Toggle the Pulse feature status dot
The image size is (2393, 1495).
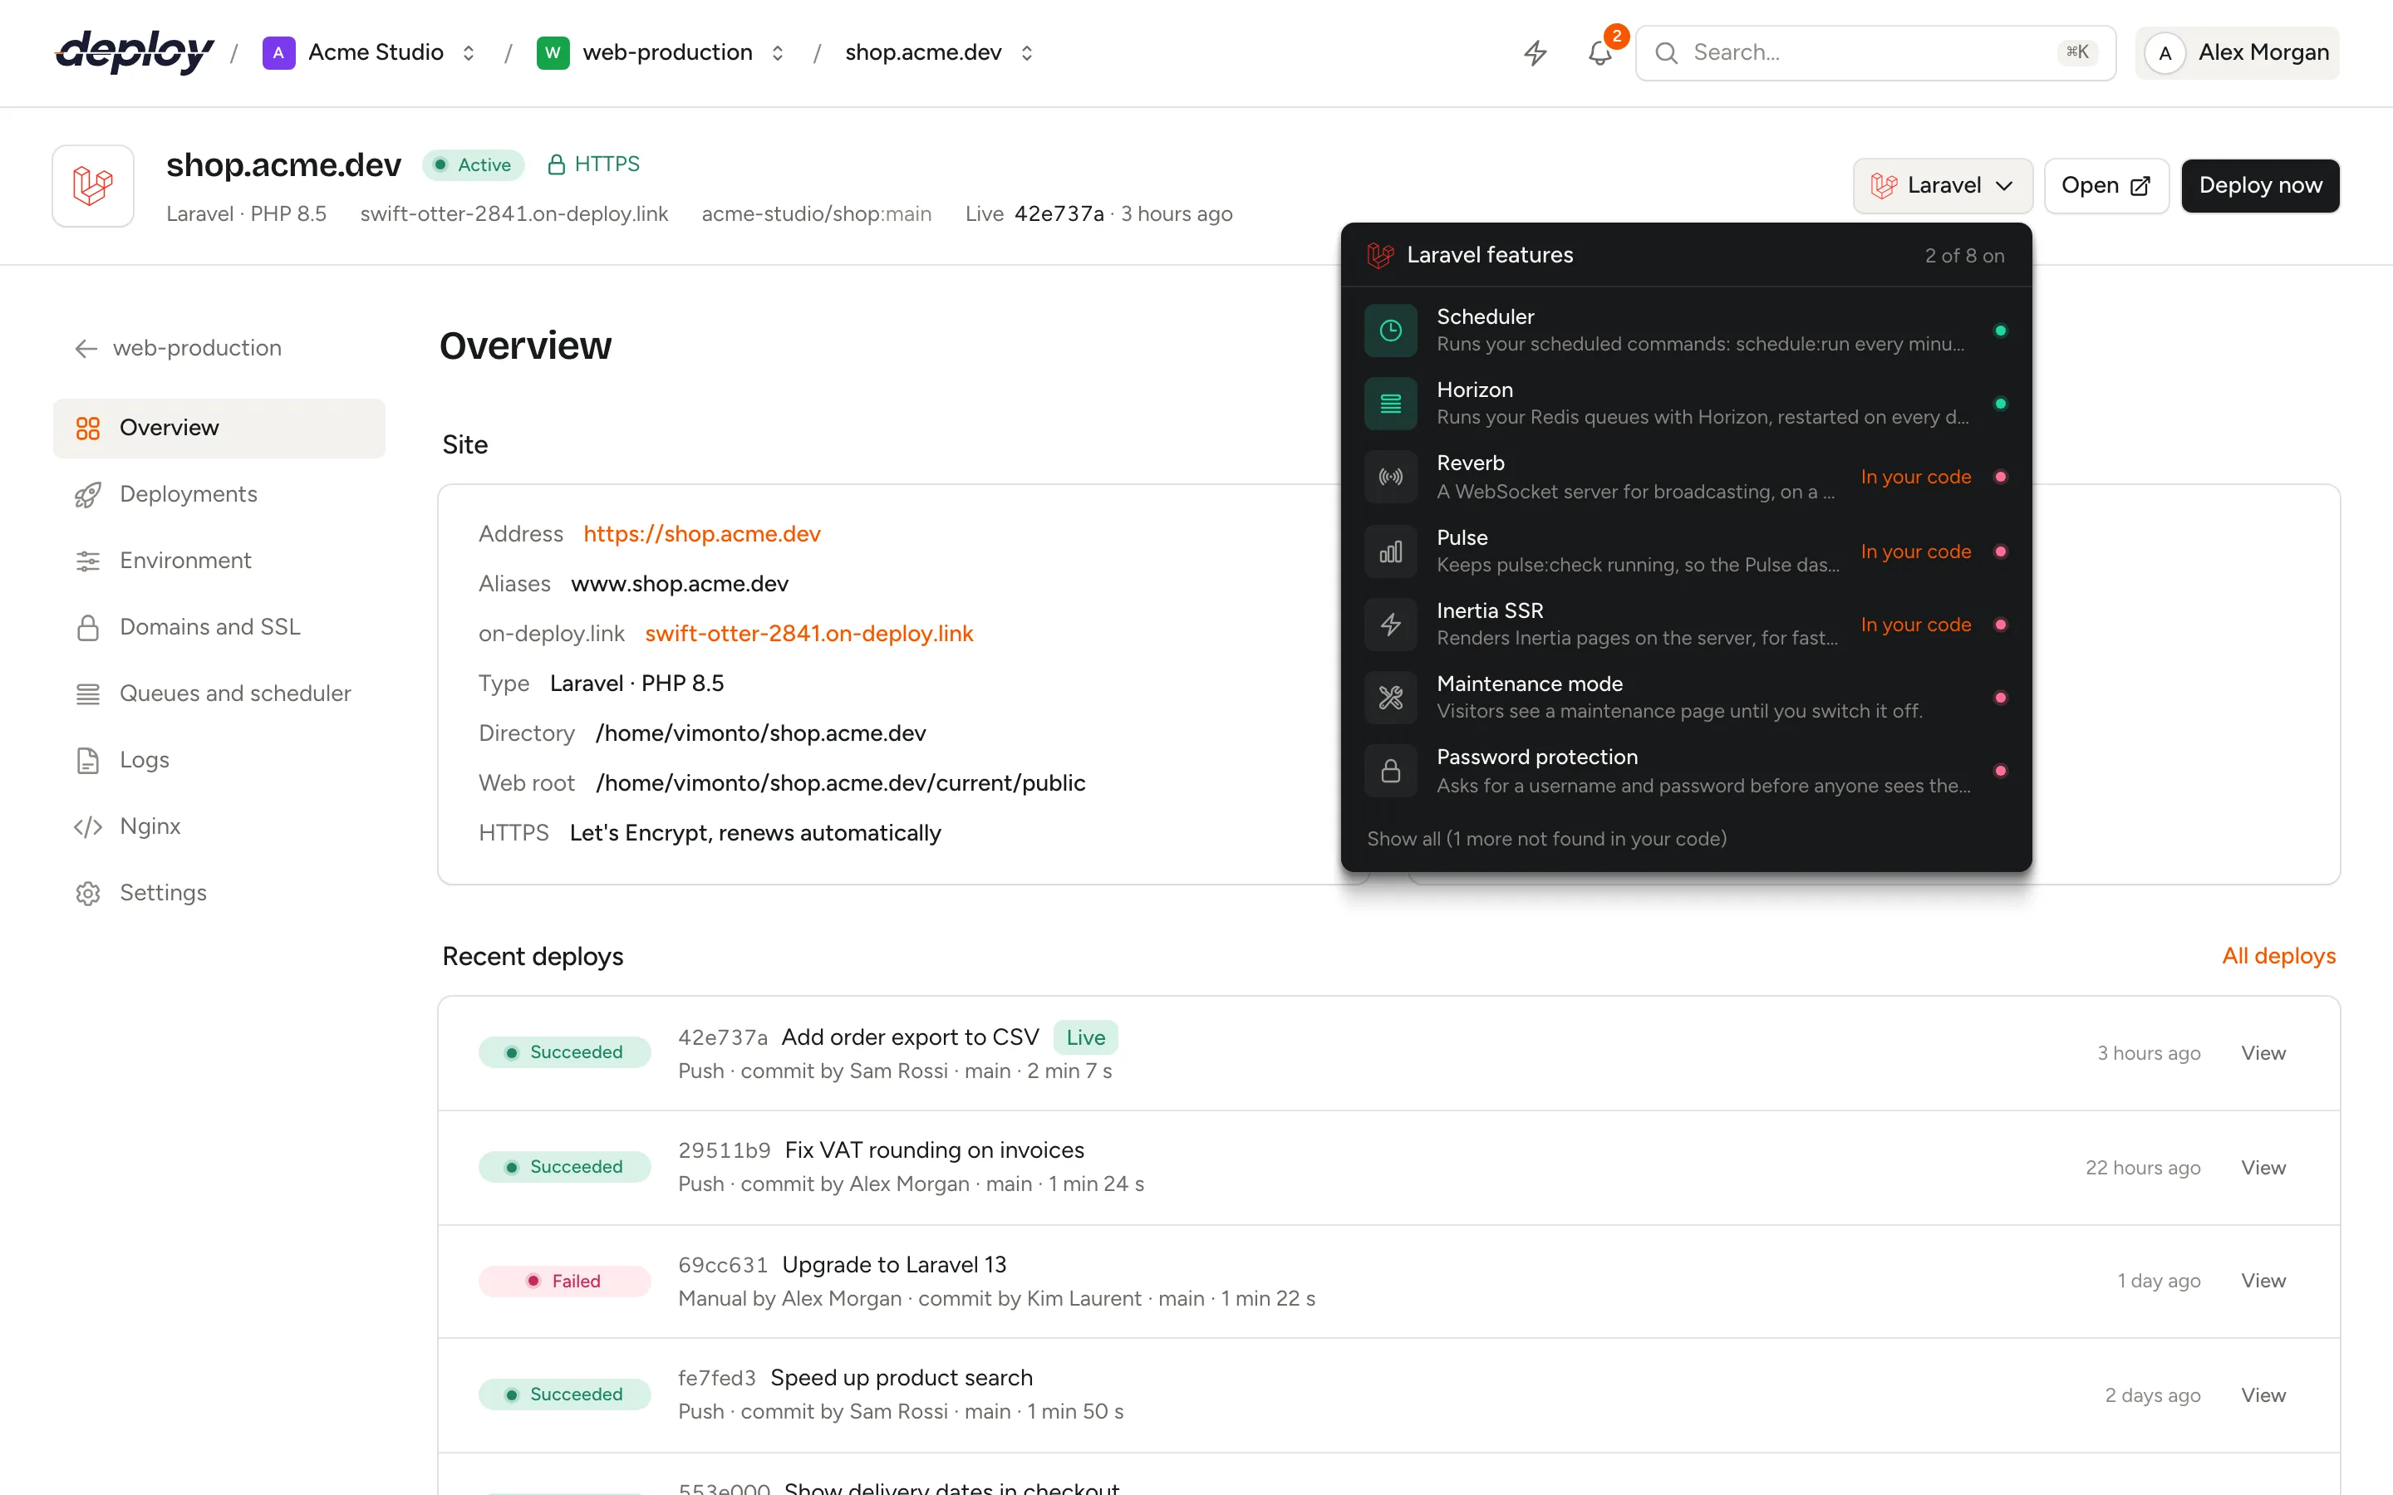pyautogui.click(x=1999, y=551)
